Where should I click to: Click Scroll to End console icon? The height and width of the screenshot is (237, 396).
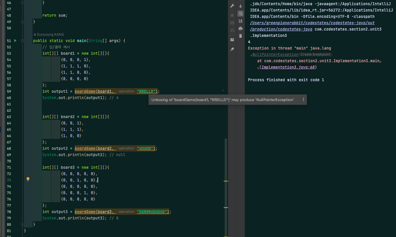click(x=241, y=21)
